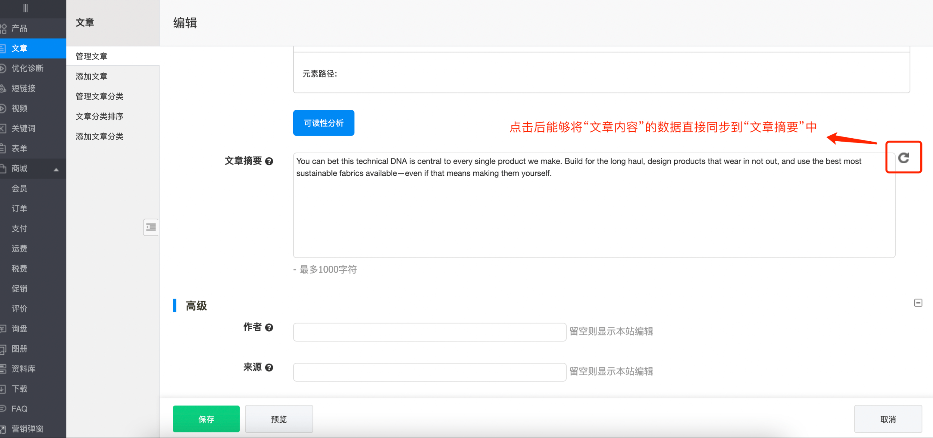Collapse the 商城 submenu
Viewport: 933px width, 438px height.
point(56,169)
